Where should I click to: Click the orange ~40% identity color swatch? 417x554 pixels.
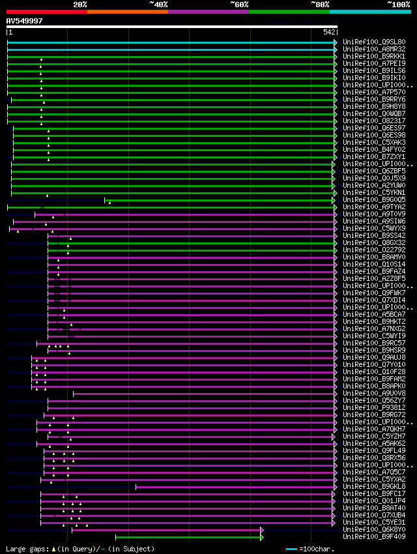[x=128, y=12]
